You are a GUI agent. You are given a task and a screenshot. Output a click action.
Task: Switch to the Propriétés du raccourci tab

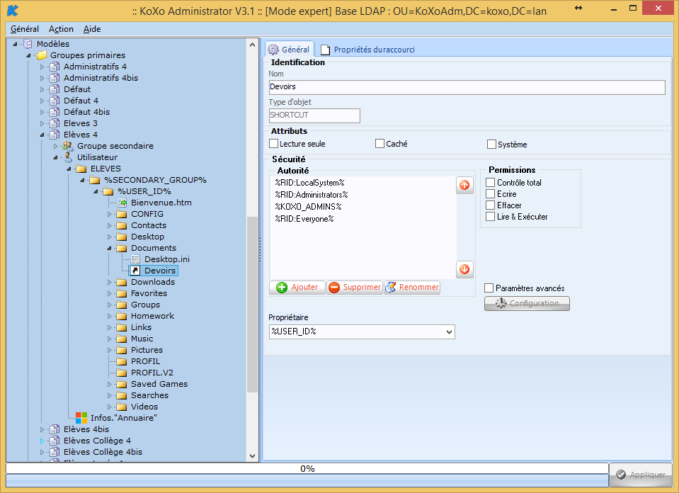pos(367,50)
